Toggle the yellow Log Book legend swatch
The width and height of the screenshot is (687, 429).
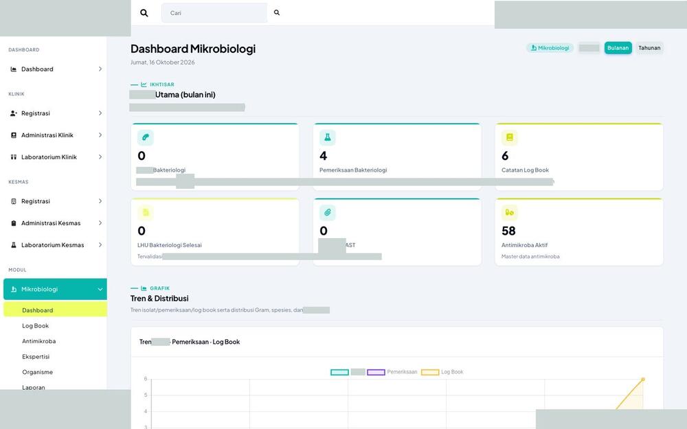point(430,373)
